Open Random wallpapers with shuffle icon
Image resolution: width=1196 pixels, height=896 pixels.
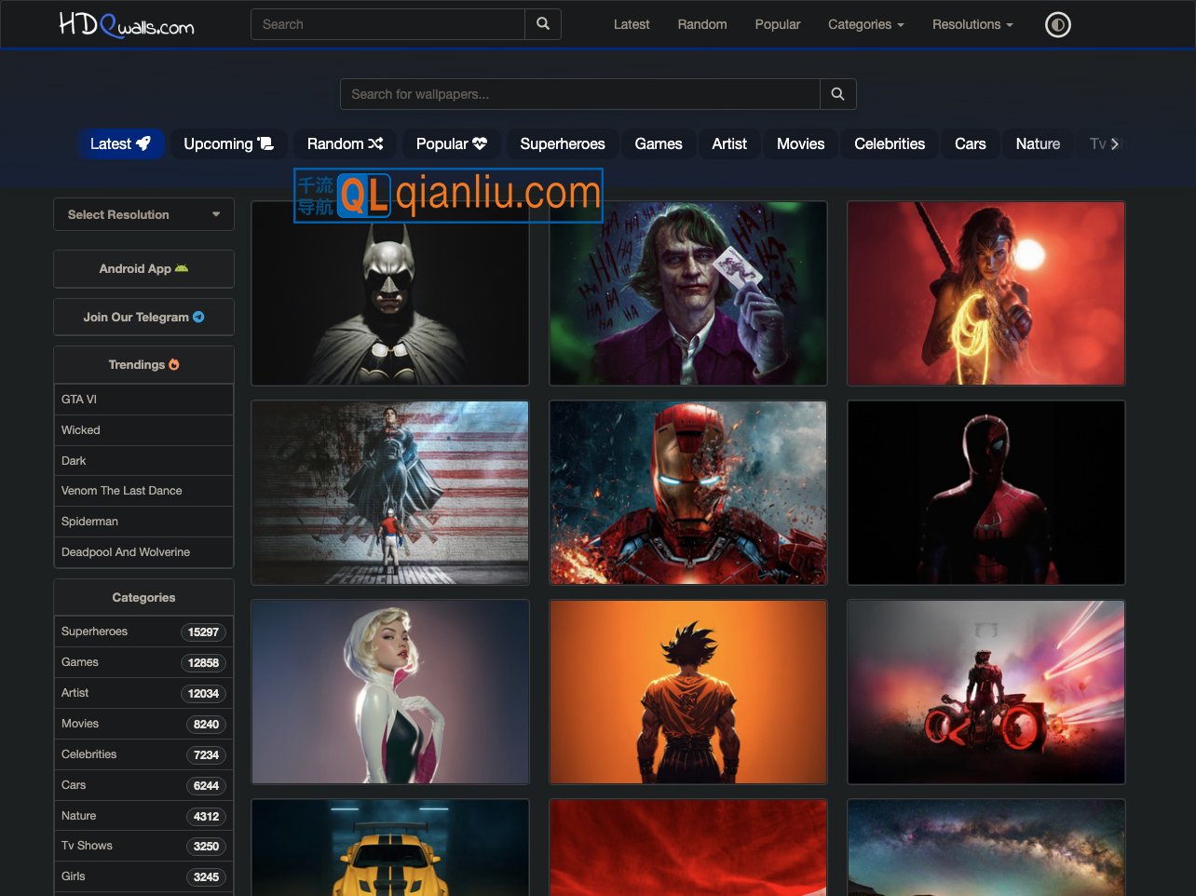click(345, 143)
